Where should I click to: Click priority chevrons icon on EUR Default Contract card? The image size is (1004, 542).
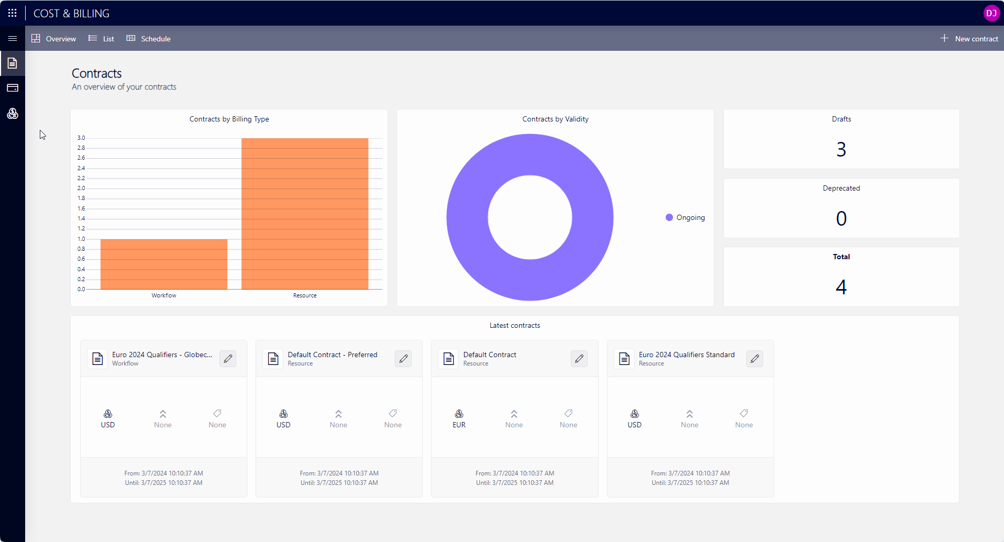[514, 414]
